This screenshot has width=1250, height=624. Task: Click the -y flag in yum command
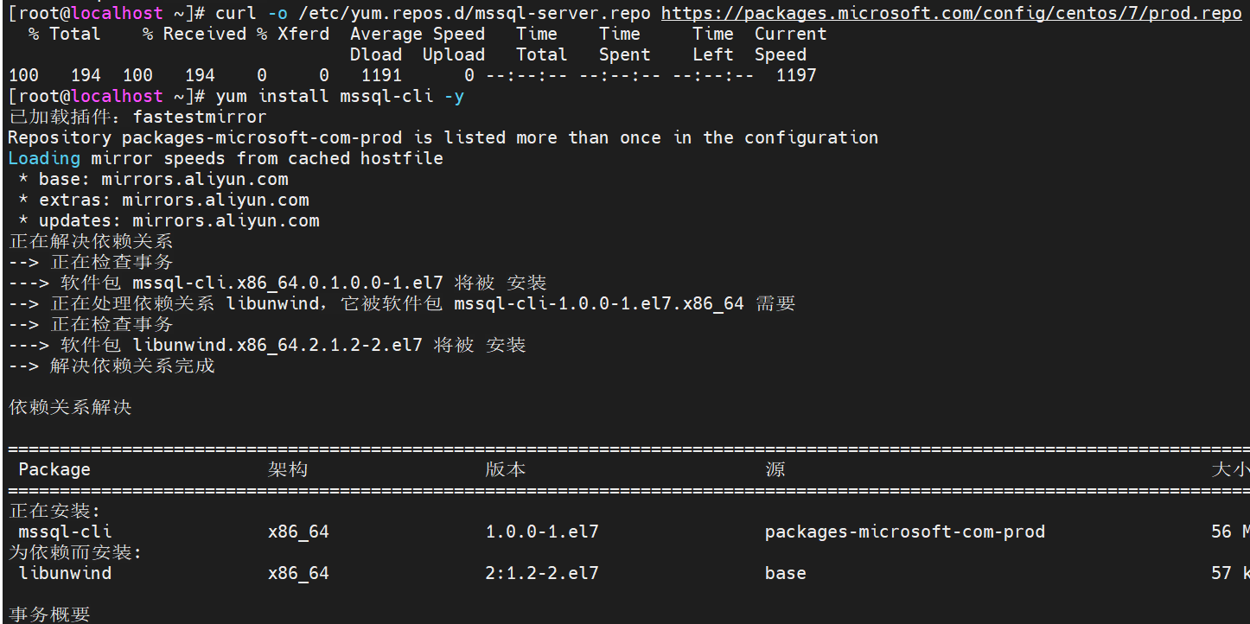(x=454, y=96)
